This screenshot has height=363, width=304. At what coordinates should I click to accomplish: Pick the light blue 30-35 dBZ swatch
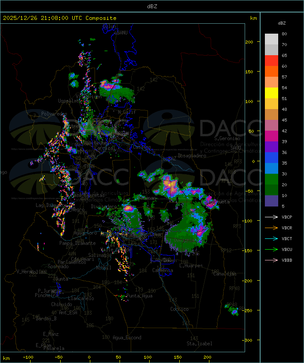point(271,168)
